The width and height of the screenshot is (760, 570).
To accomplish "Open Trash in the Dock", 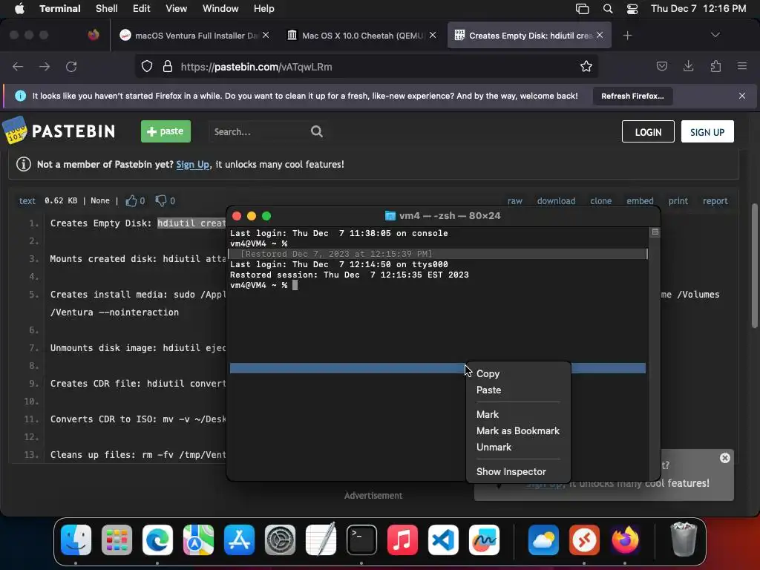I will tap(684, 539).
